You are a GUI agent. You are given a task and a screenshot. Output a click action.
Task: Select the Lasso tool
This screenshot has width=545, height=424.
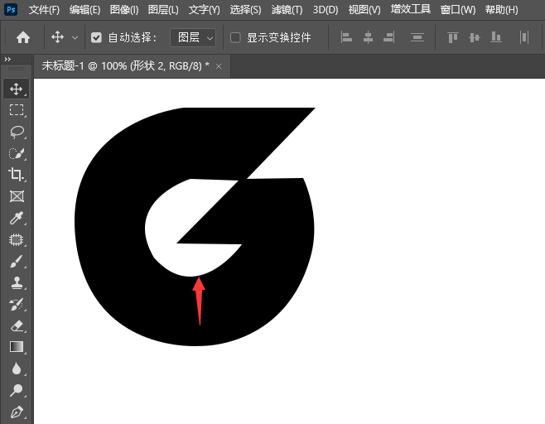pyautogui.click(x=16, y=132)
